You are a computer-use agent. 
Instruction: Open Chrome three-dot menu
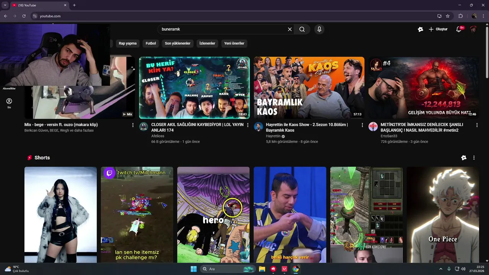(484, 16)
